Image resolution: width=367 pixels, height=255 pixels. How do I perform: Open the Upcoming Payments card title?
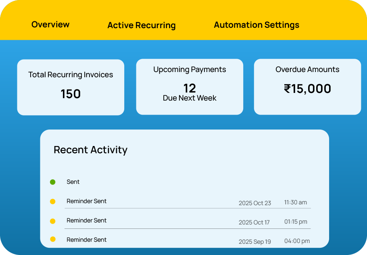tap(190, 70)
